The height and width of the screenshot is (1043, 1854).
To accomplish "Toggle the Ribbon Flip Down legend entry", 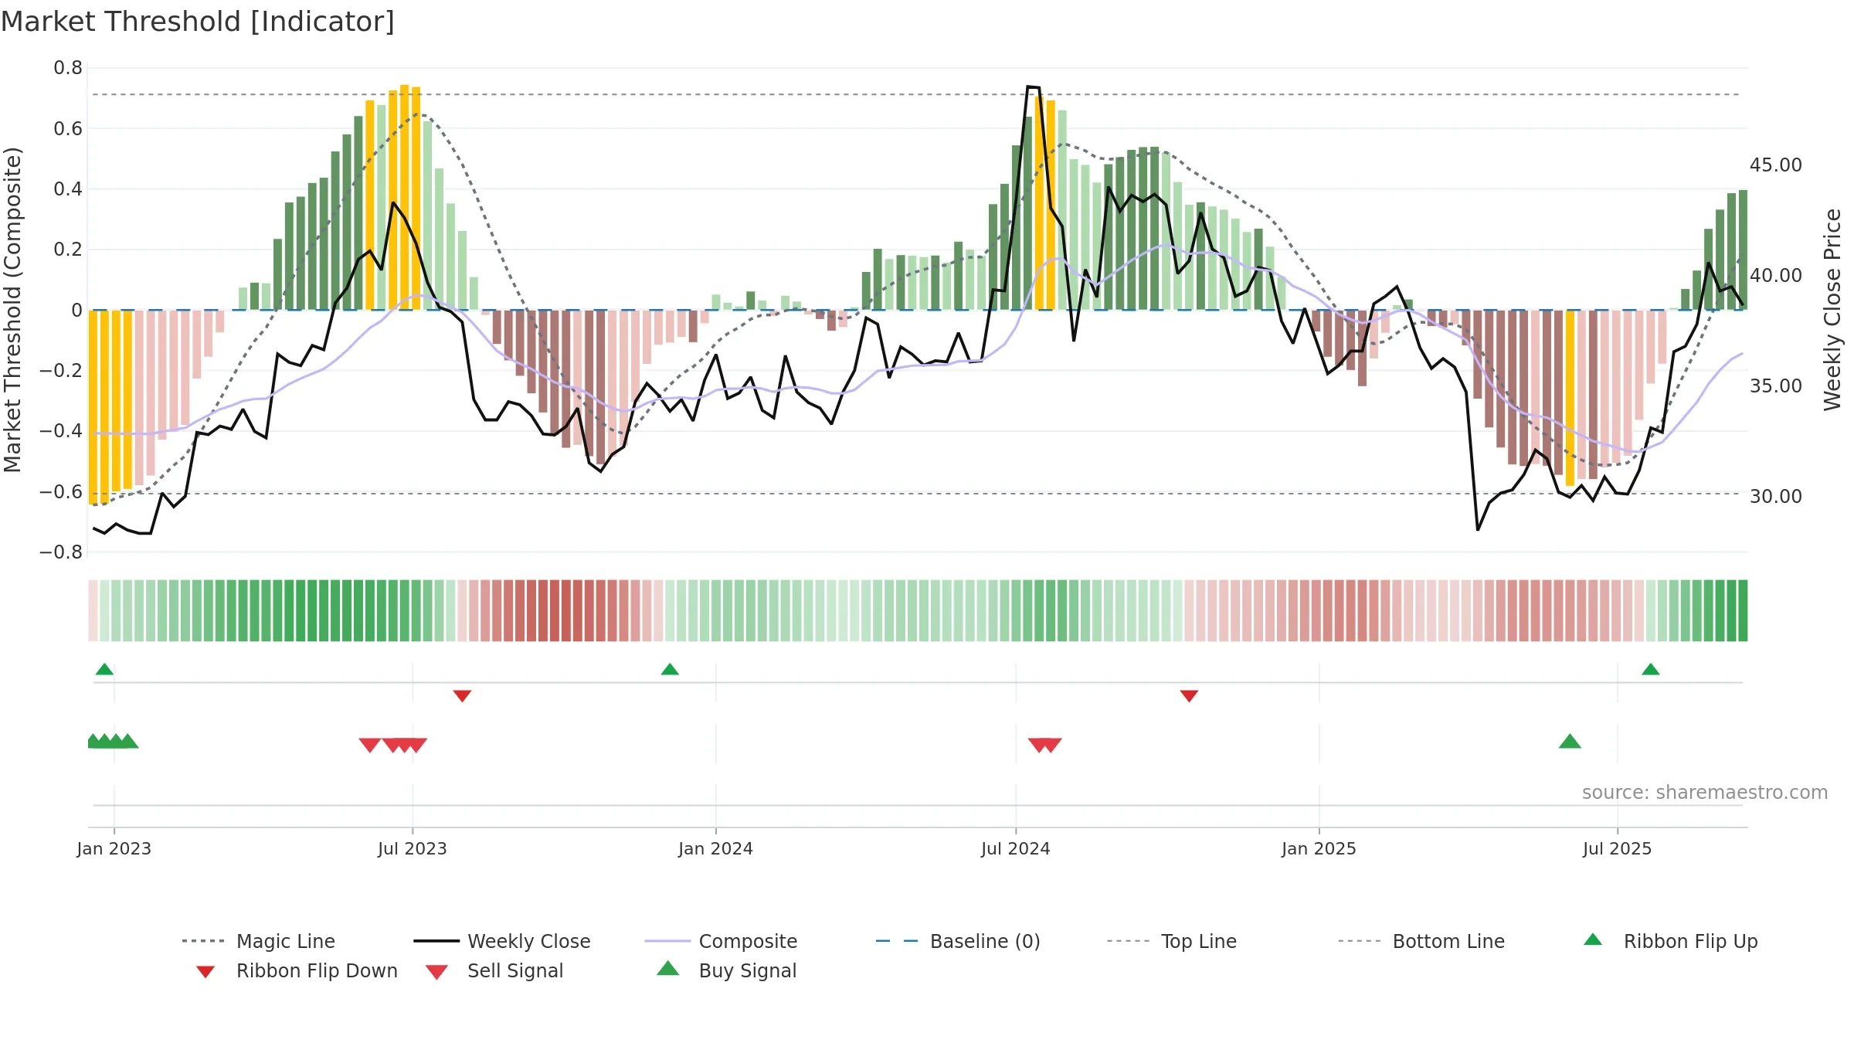I will (x=296, y=970).
